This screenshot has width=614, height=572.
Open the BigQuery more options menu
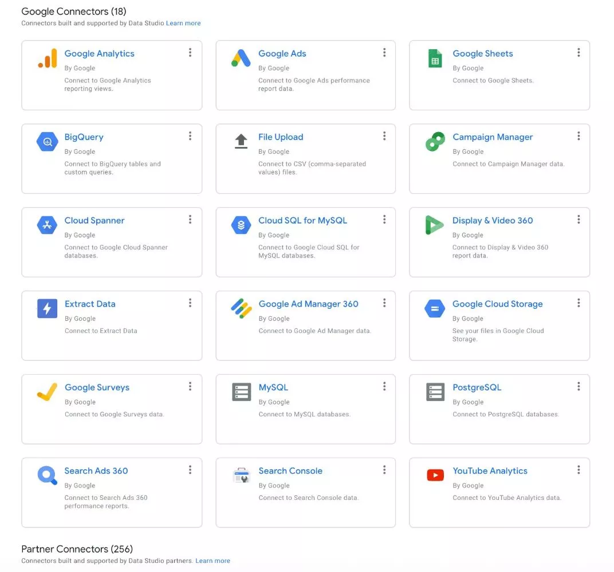[190, 136]
